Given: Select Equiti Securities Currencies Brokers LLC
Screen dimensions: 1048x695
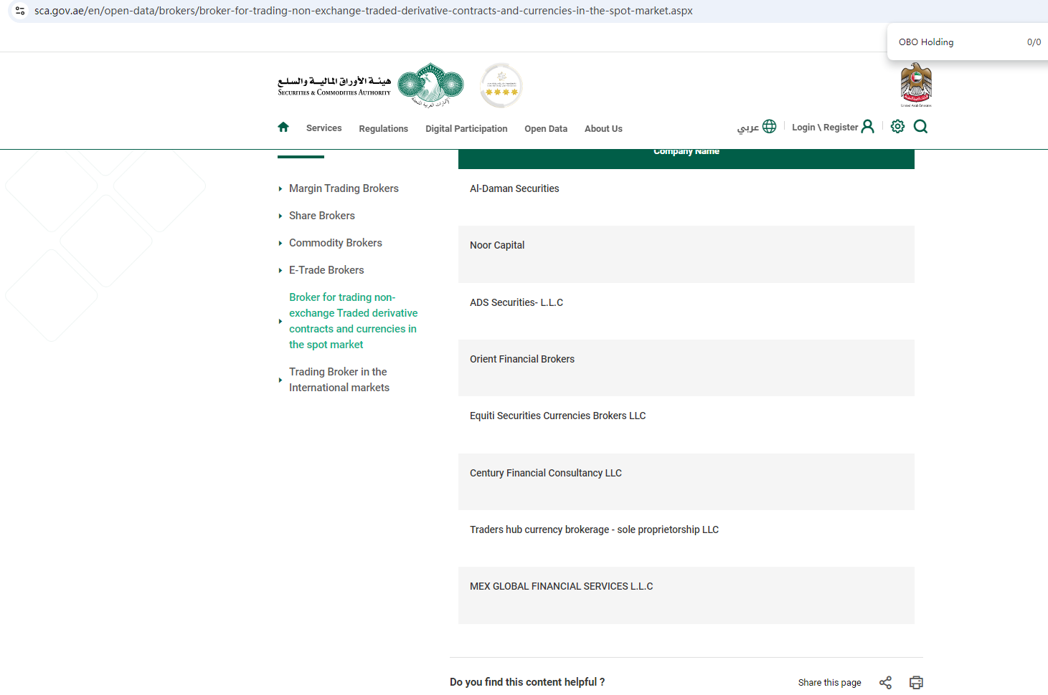Looking at the screenshot, I should tap(686, 425).
